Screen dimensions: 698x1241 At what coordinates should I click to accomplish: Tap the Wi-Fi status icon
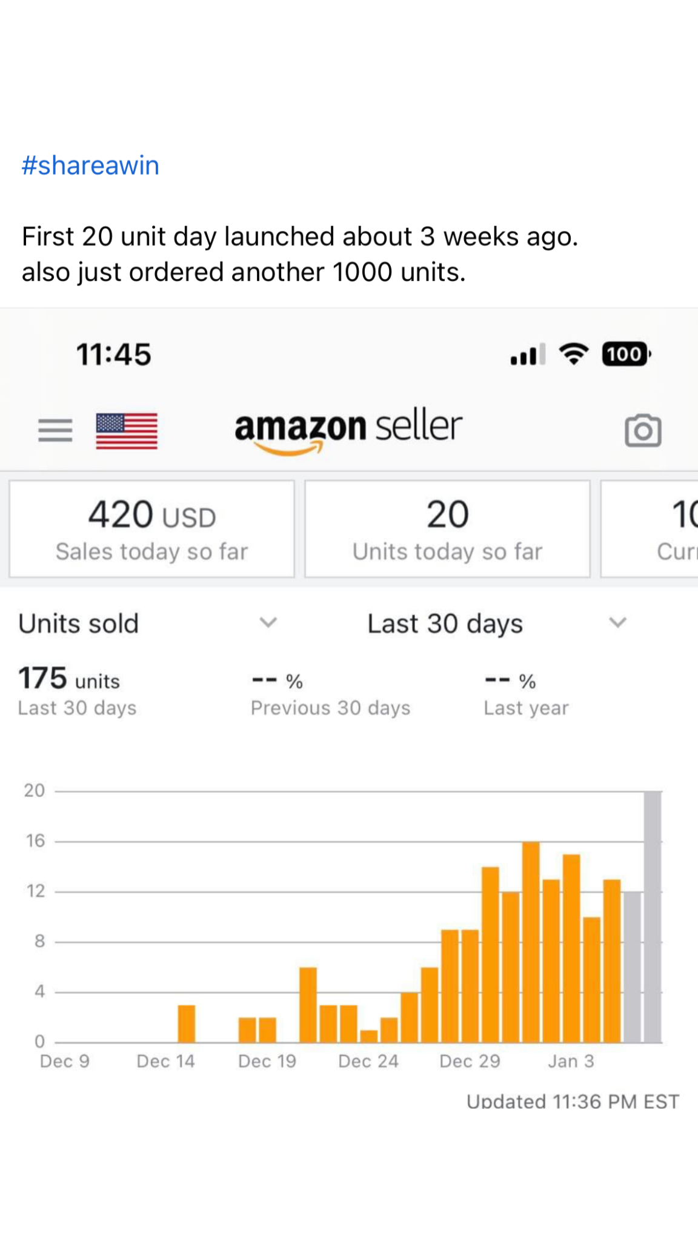coord(573,354)
